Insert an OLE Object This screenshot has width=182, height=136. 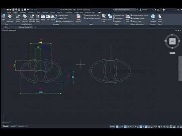[x=118, y=19]
